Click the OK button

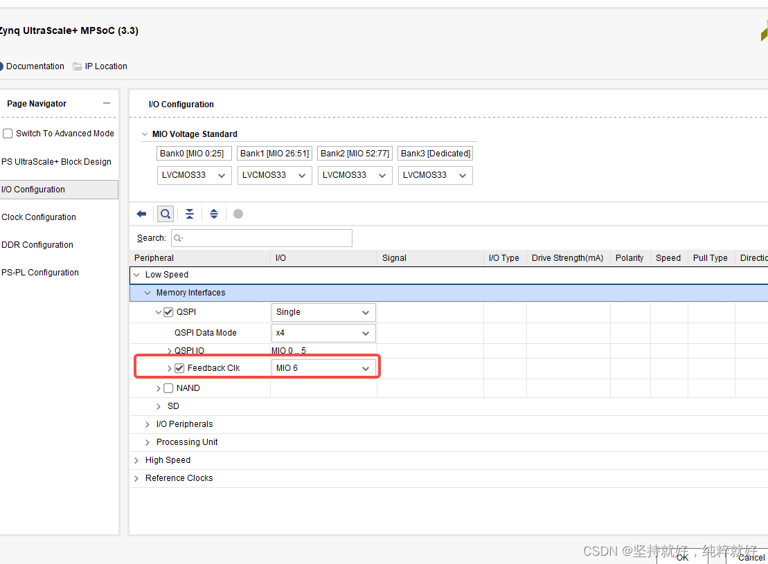[x=681, y=557]
